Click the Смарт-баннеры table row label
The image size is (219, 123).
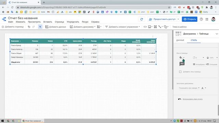coord(17,57)
